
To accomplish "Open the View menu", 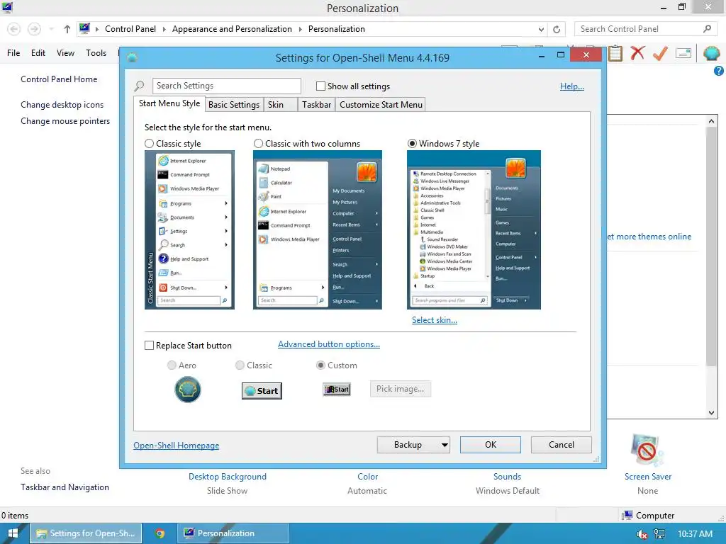I will 65,53.
